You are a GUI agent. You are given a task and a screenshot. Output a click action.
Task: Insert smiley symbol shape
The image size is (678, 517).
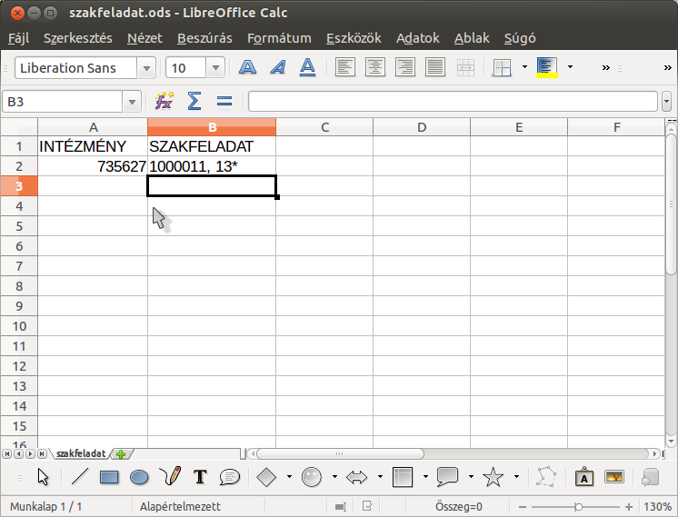[x=312, y=477]
